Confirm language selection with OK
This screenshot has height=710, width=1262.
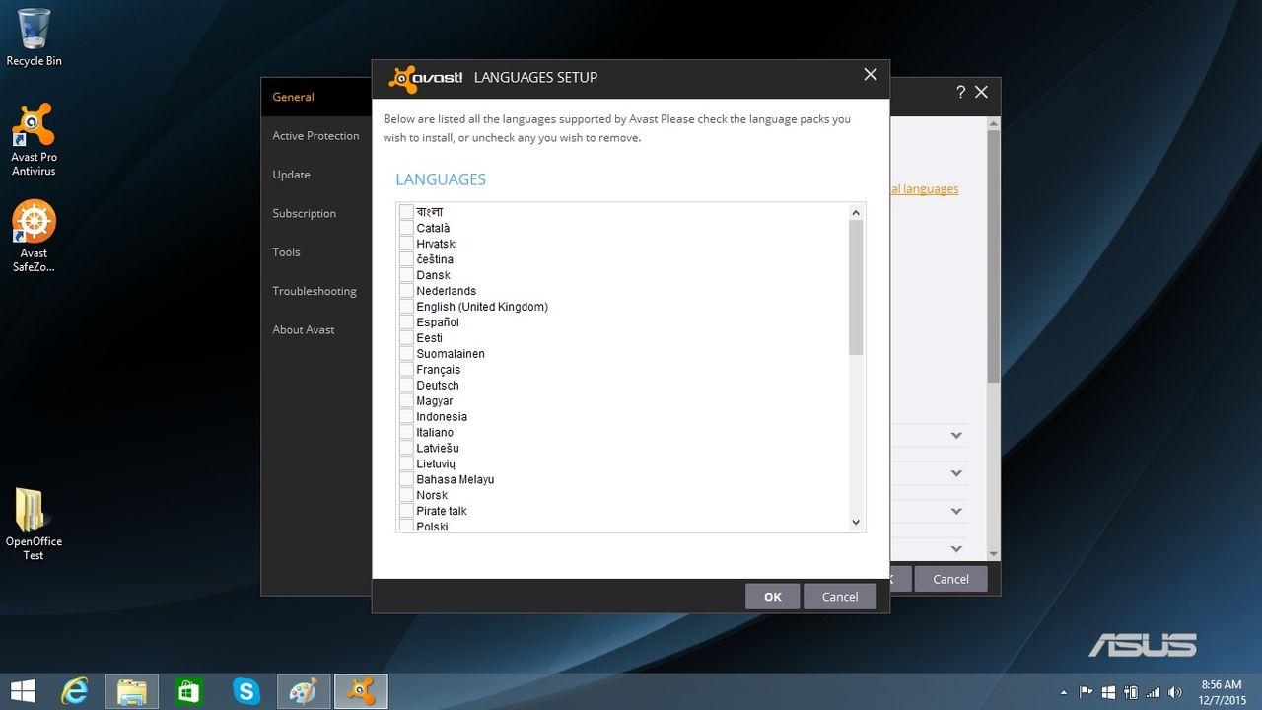click(x=773, y=596)
